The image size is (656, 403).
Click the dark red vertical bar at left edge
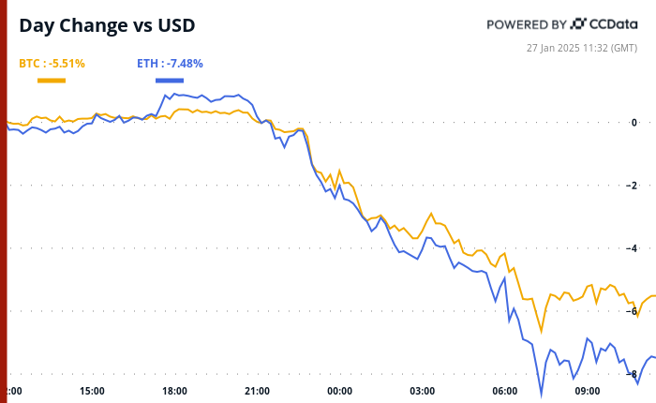(3, 201)
